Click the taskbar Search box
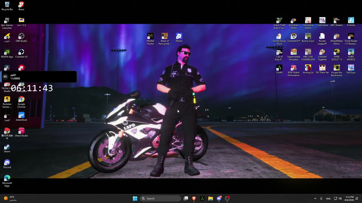 (x=160, y=198)
